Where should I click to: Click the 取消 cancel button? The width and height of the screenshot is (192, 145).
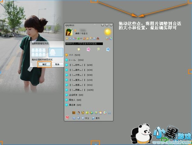point(57,64)
